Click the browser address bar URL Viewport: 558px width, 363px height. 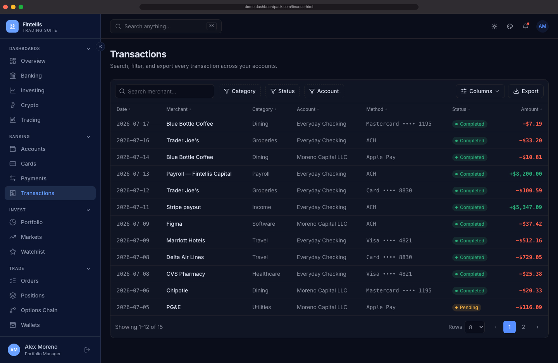pyautogui.click(x=279, y=7)
